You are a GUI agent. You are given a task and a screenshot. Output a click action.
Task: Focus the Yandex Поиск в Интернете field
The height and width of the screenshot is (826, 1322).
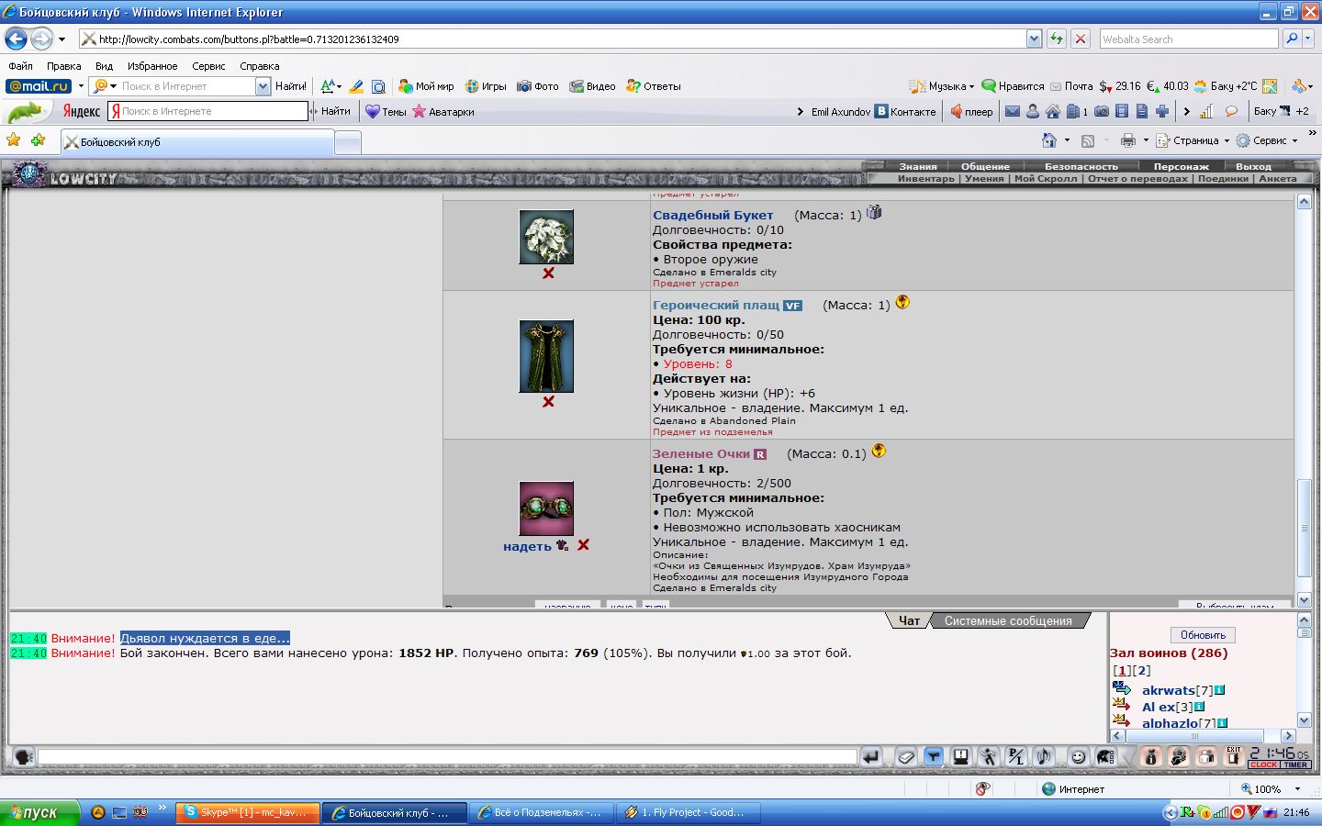click(207, 111)
